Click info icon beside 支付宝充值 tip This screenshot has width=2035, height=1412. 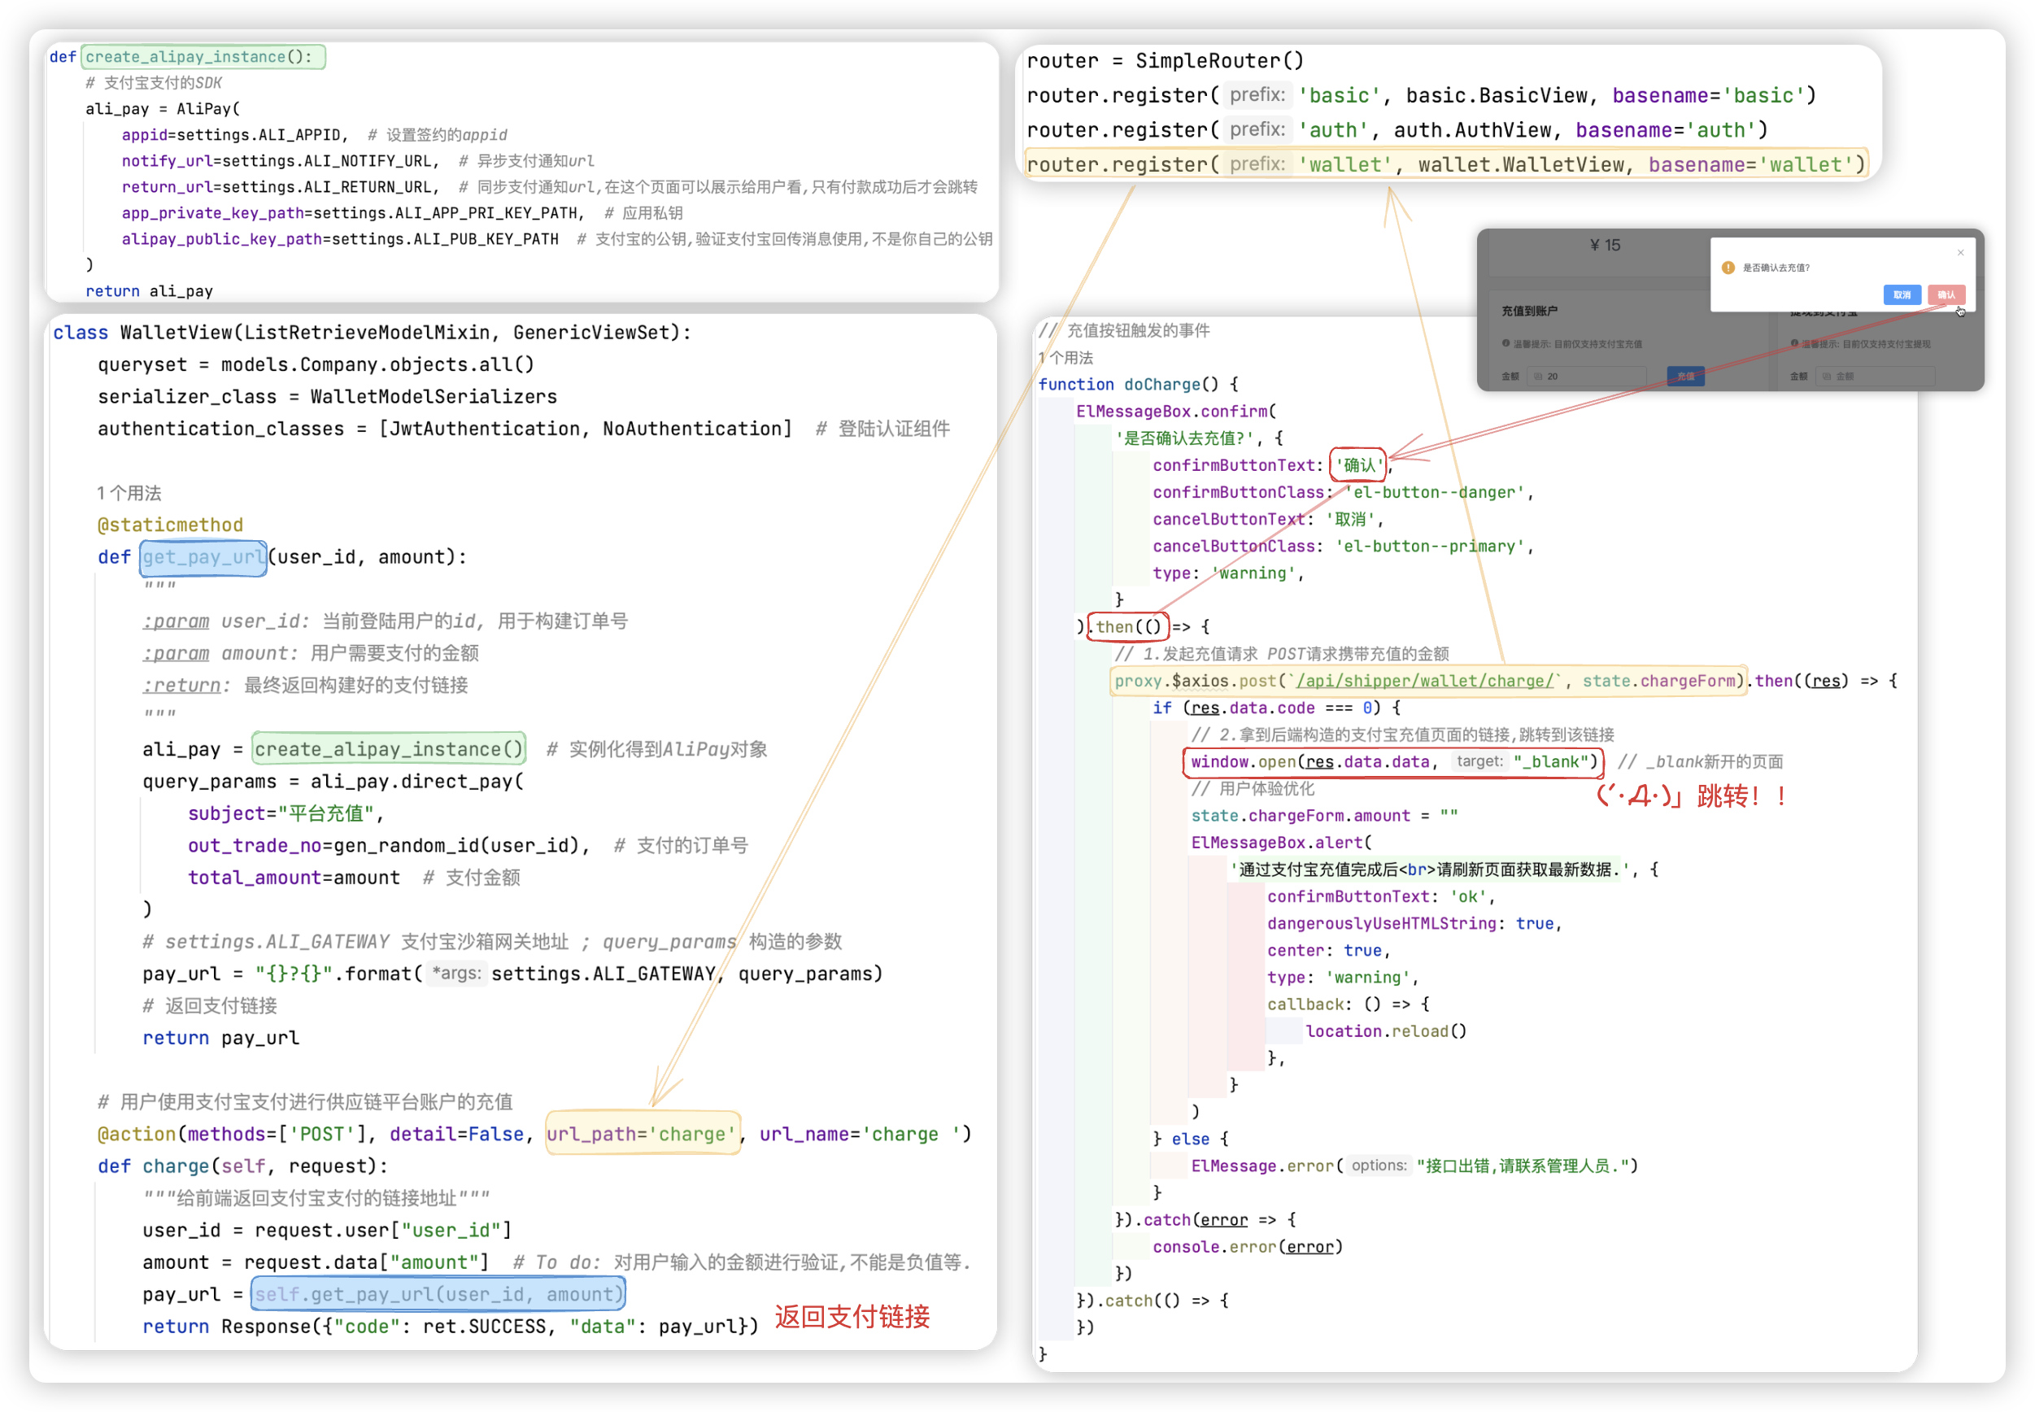coord(1505,343)
